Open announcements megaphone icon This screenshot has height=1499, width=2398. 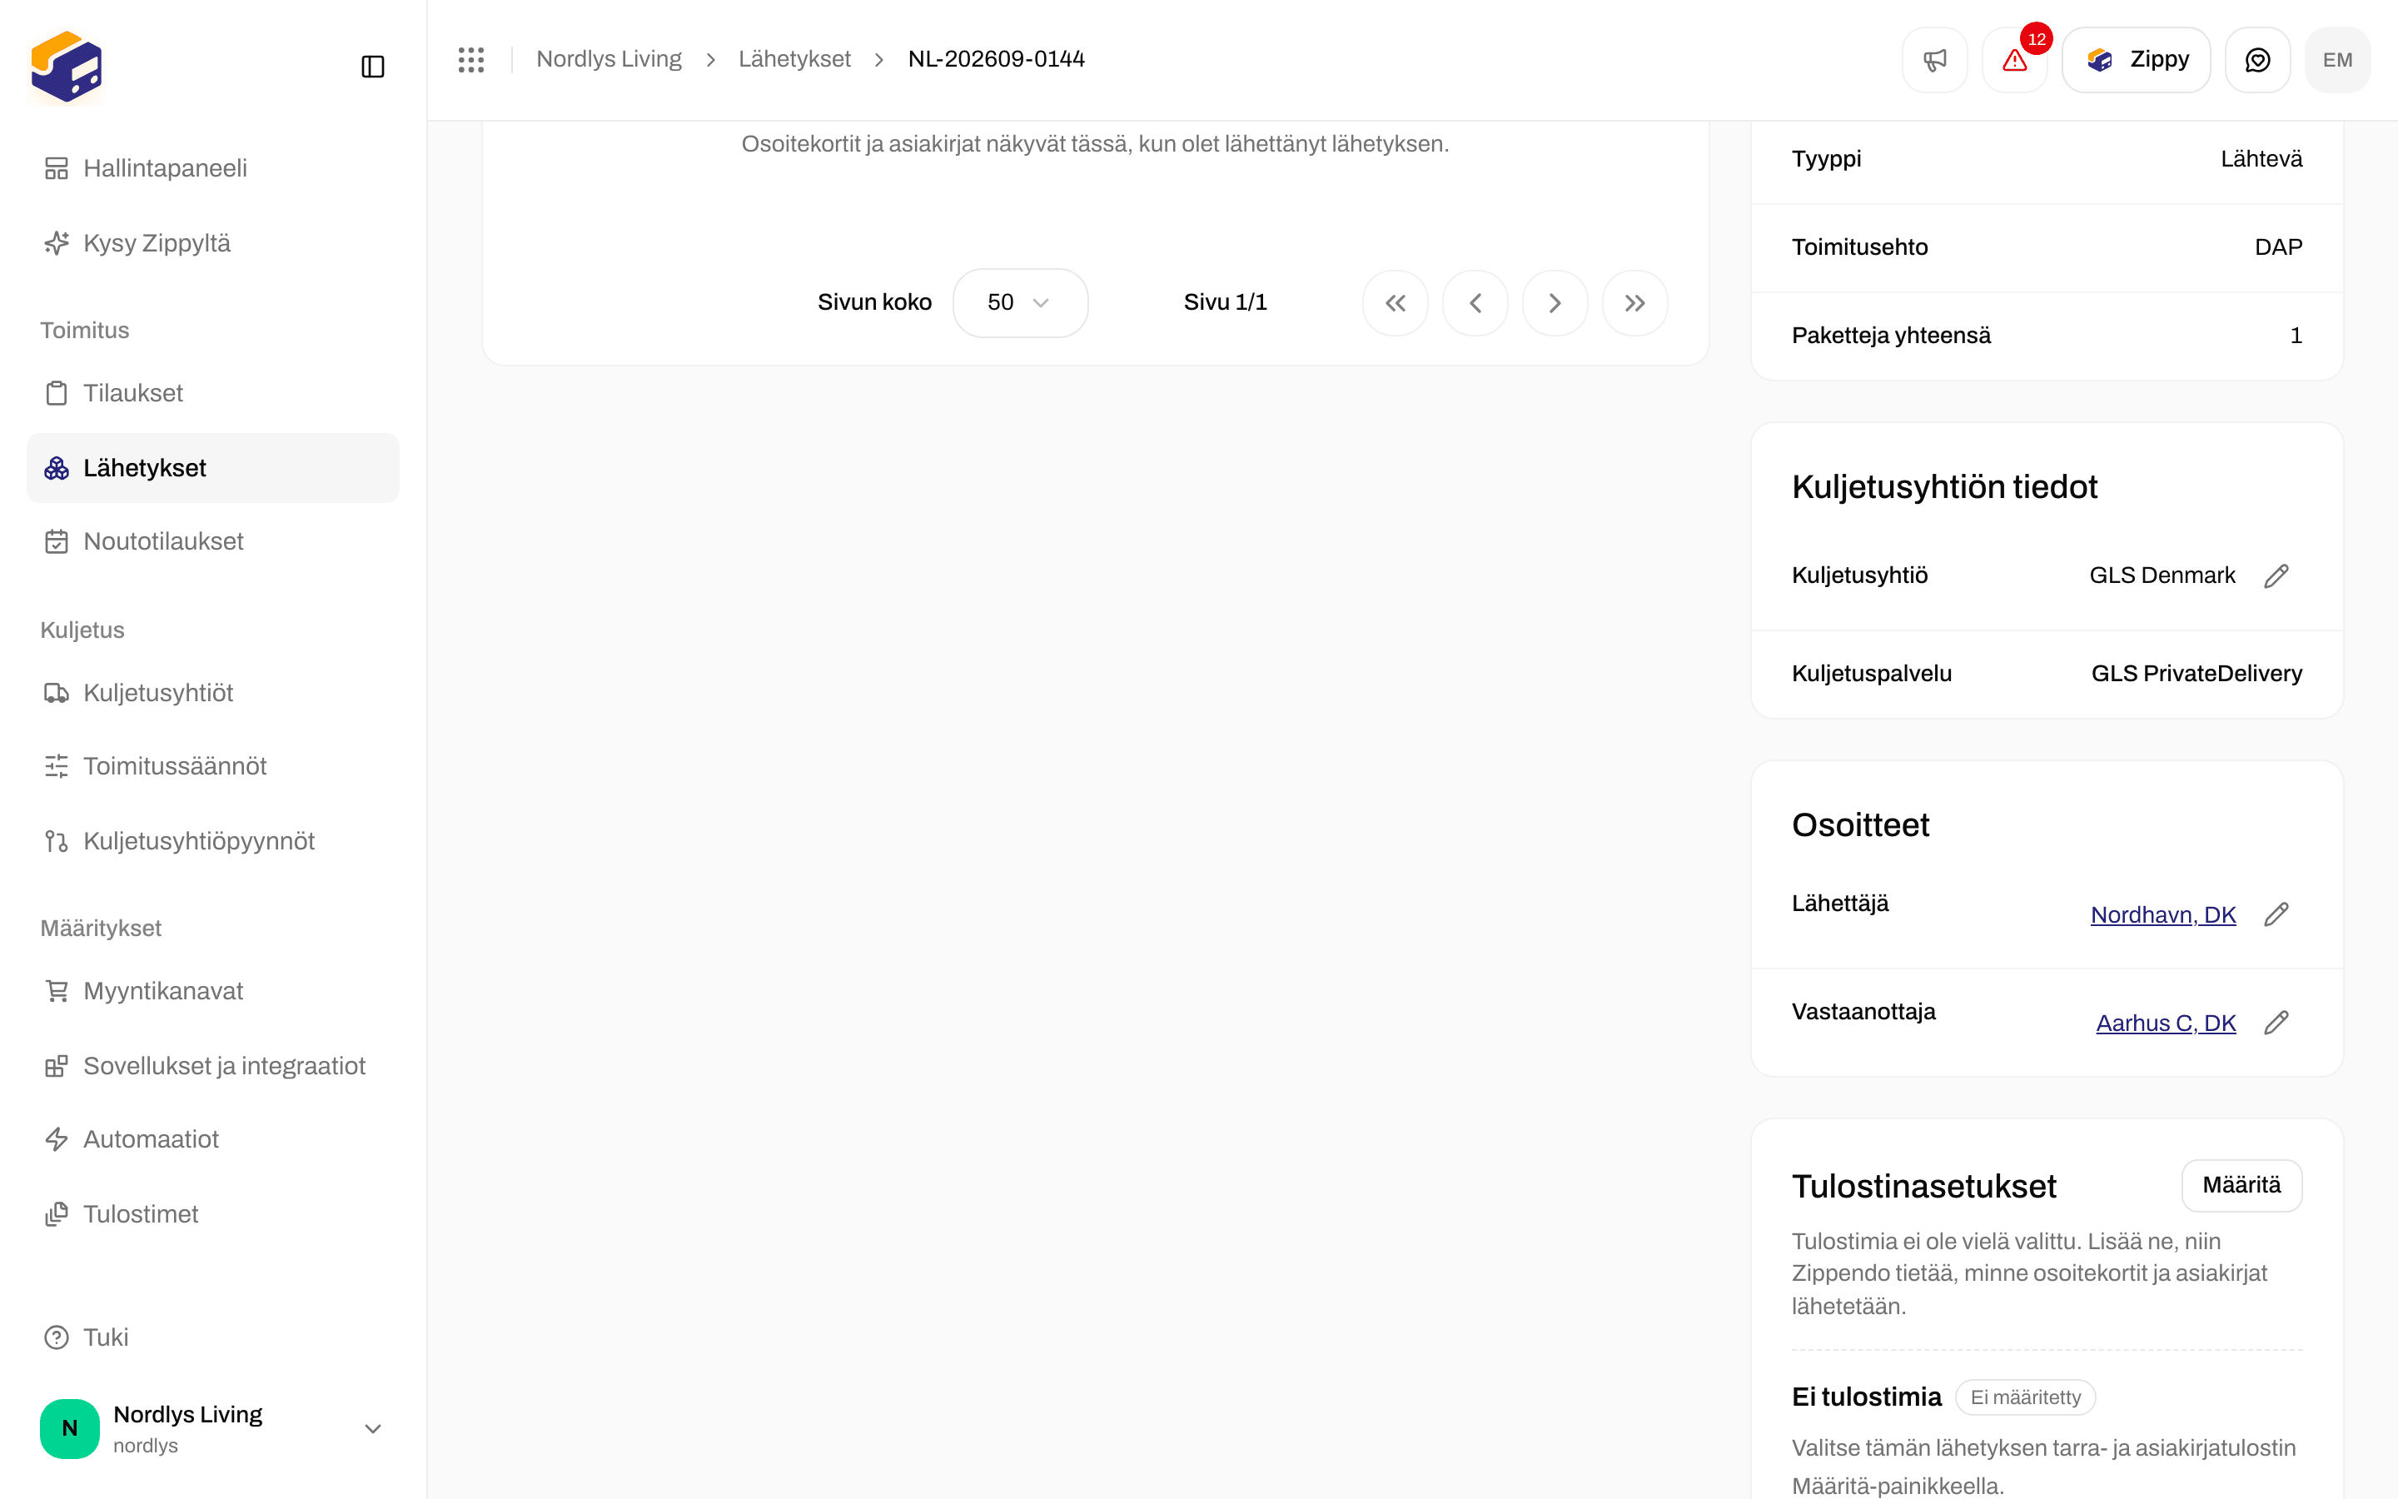pyautogui.click(x=1934, y=59)
